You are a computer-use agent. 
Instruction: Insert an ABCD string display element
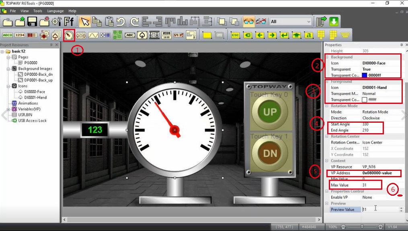(7, 35)
